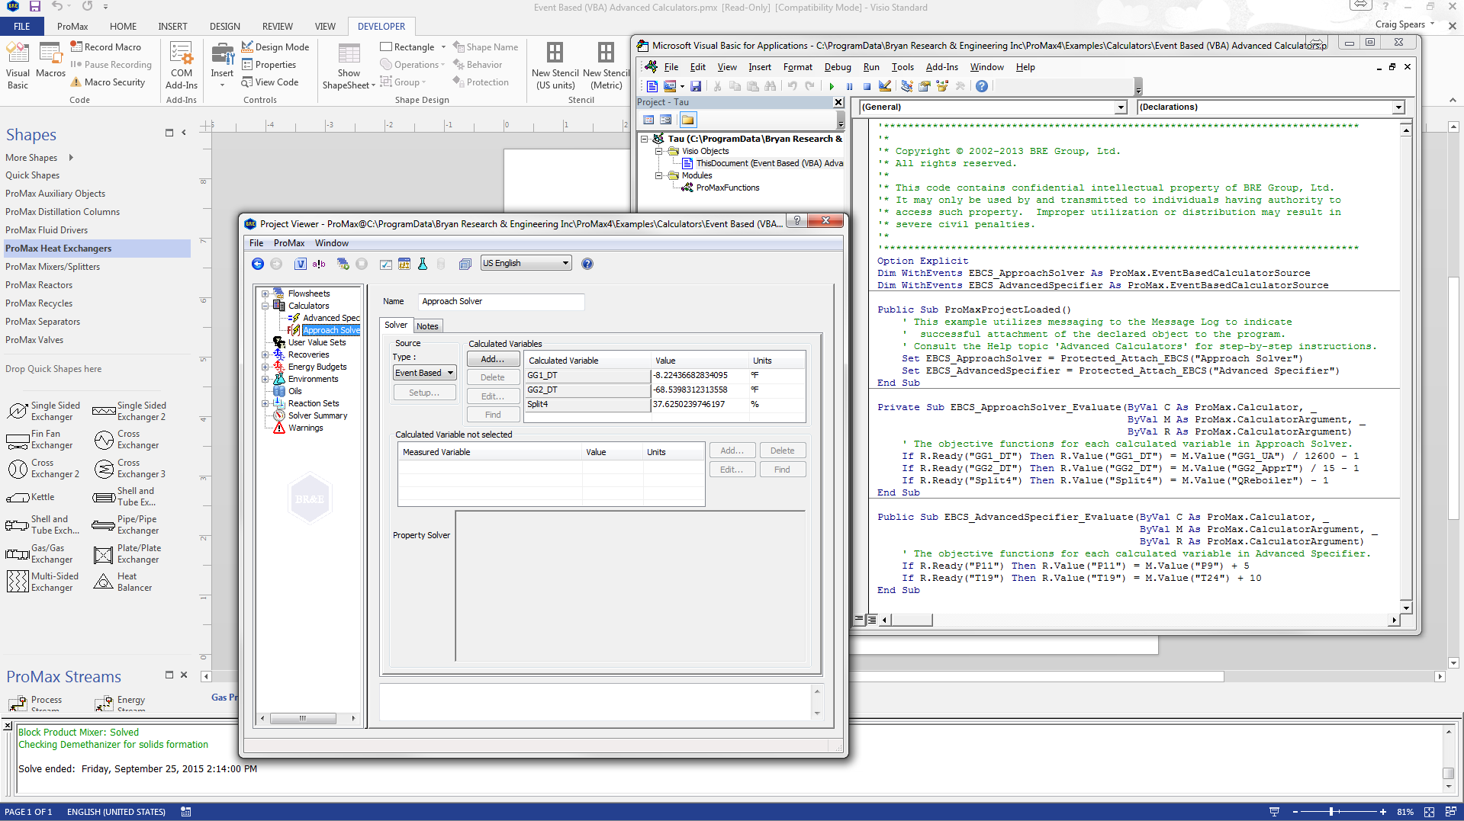Expand Flowsheets node in Project Viewer tree

[265, 293]
